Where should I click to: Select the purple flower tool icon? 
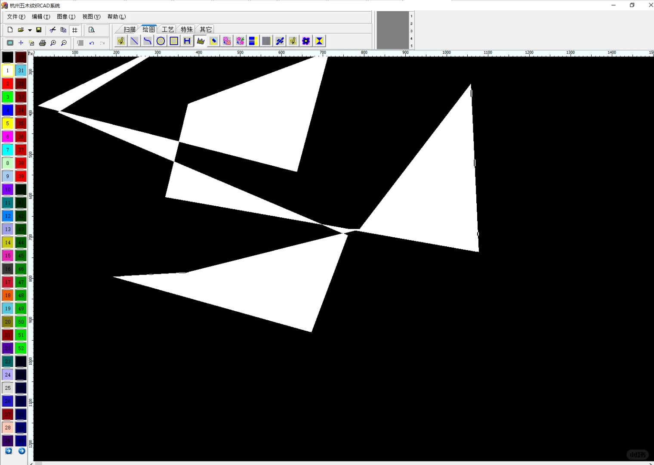coord(306,41)
